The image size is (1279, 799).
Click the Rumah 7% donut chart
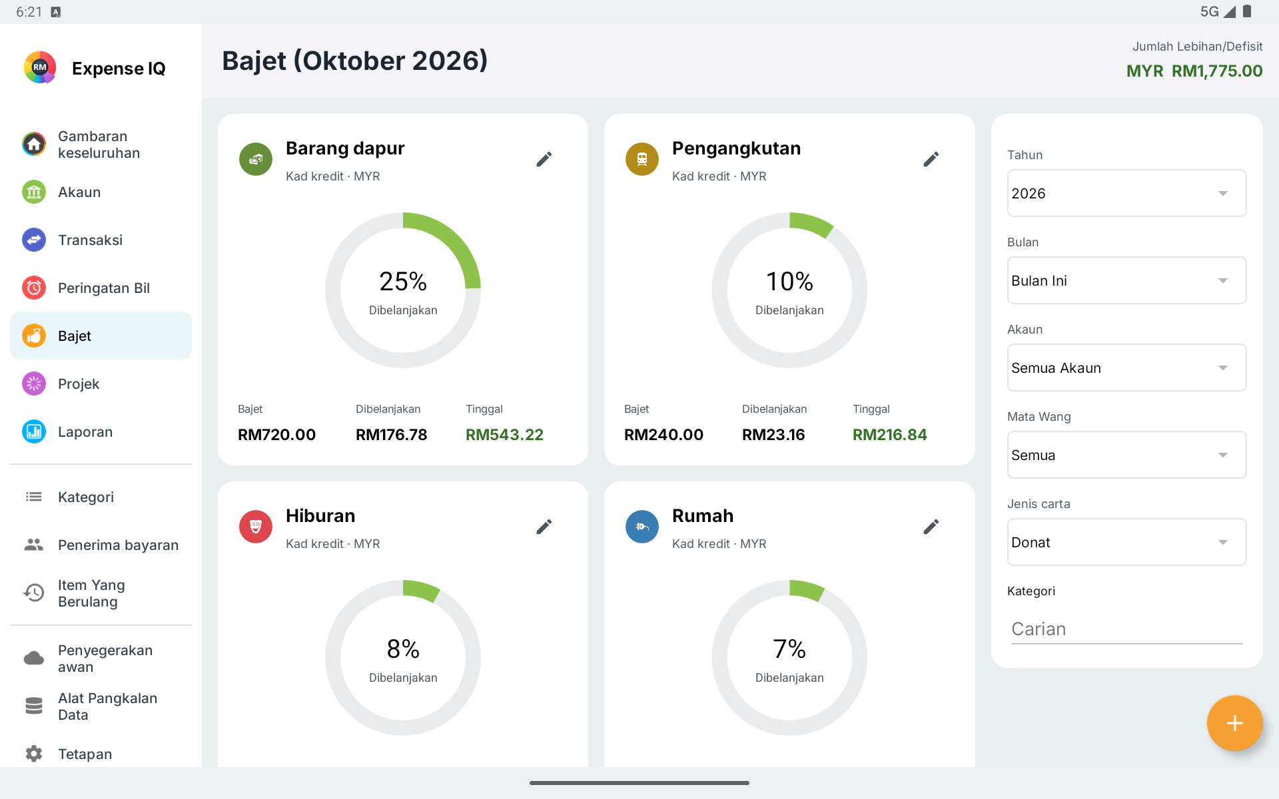tap(789, 658)
